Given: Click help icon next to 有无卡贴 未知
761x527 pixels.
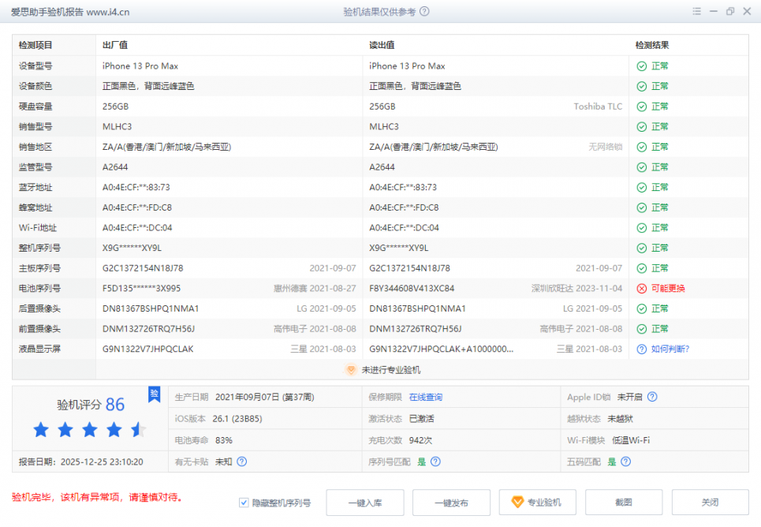Looking at the screenshot, I should click(242, 462).
